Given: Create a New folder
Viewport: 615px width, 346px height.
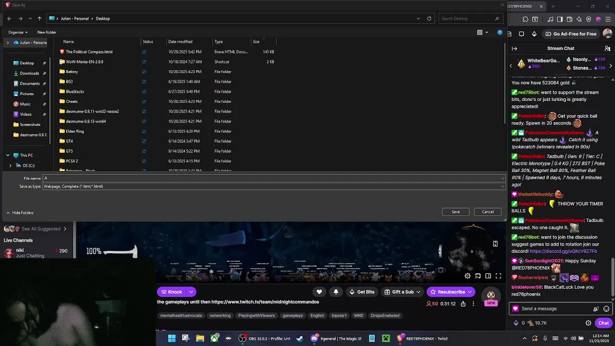Looking at the screenshot, I should [x=47, y=32].
